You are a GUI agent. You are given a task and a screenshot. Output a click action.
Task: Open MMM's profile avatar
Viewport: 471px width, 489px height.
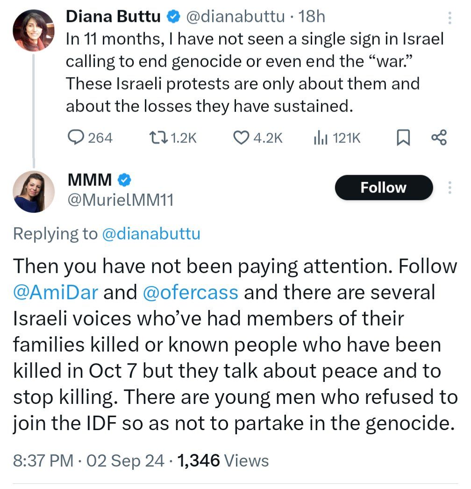pos(34,191)
